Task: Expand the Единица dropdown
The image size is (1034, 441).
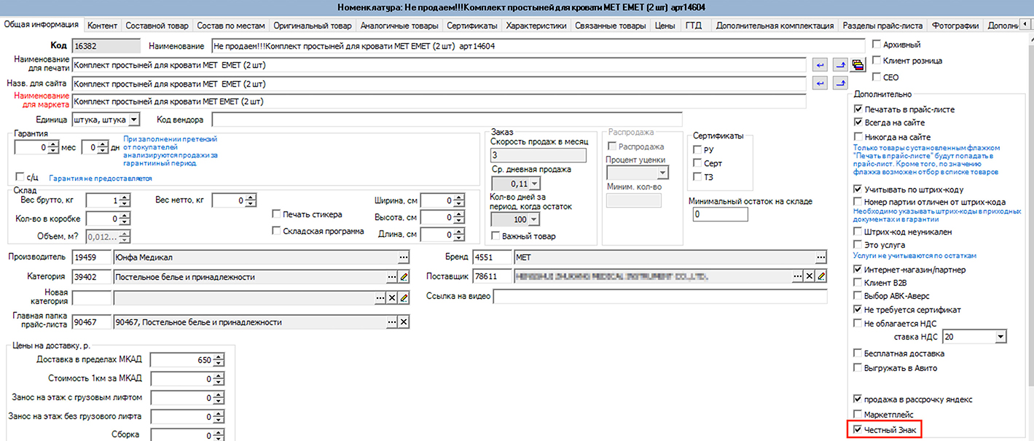Action: tap(134, 119)
